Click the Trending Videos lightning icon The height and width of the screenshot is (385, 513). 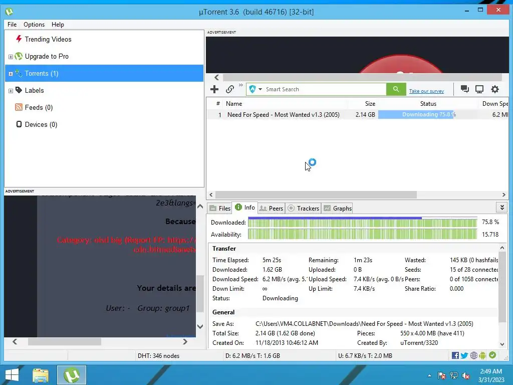tap(19, 39)
